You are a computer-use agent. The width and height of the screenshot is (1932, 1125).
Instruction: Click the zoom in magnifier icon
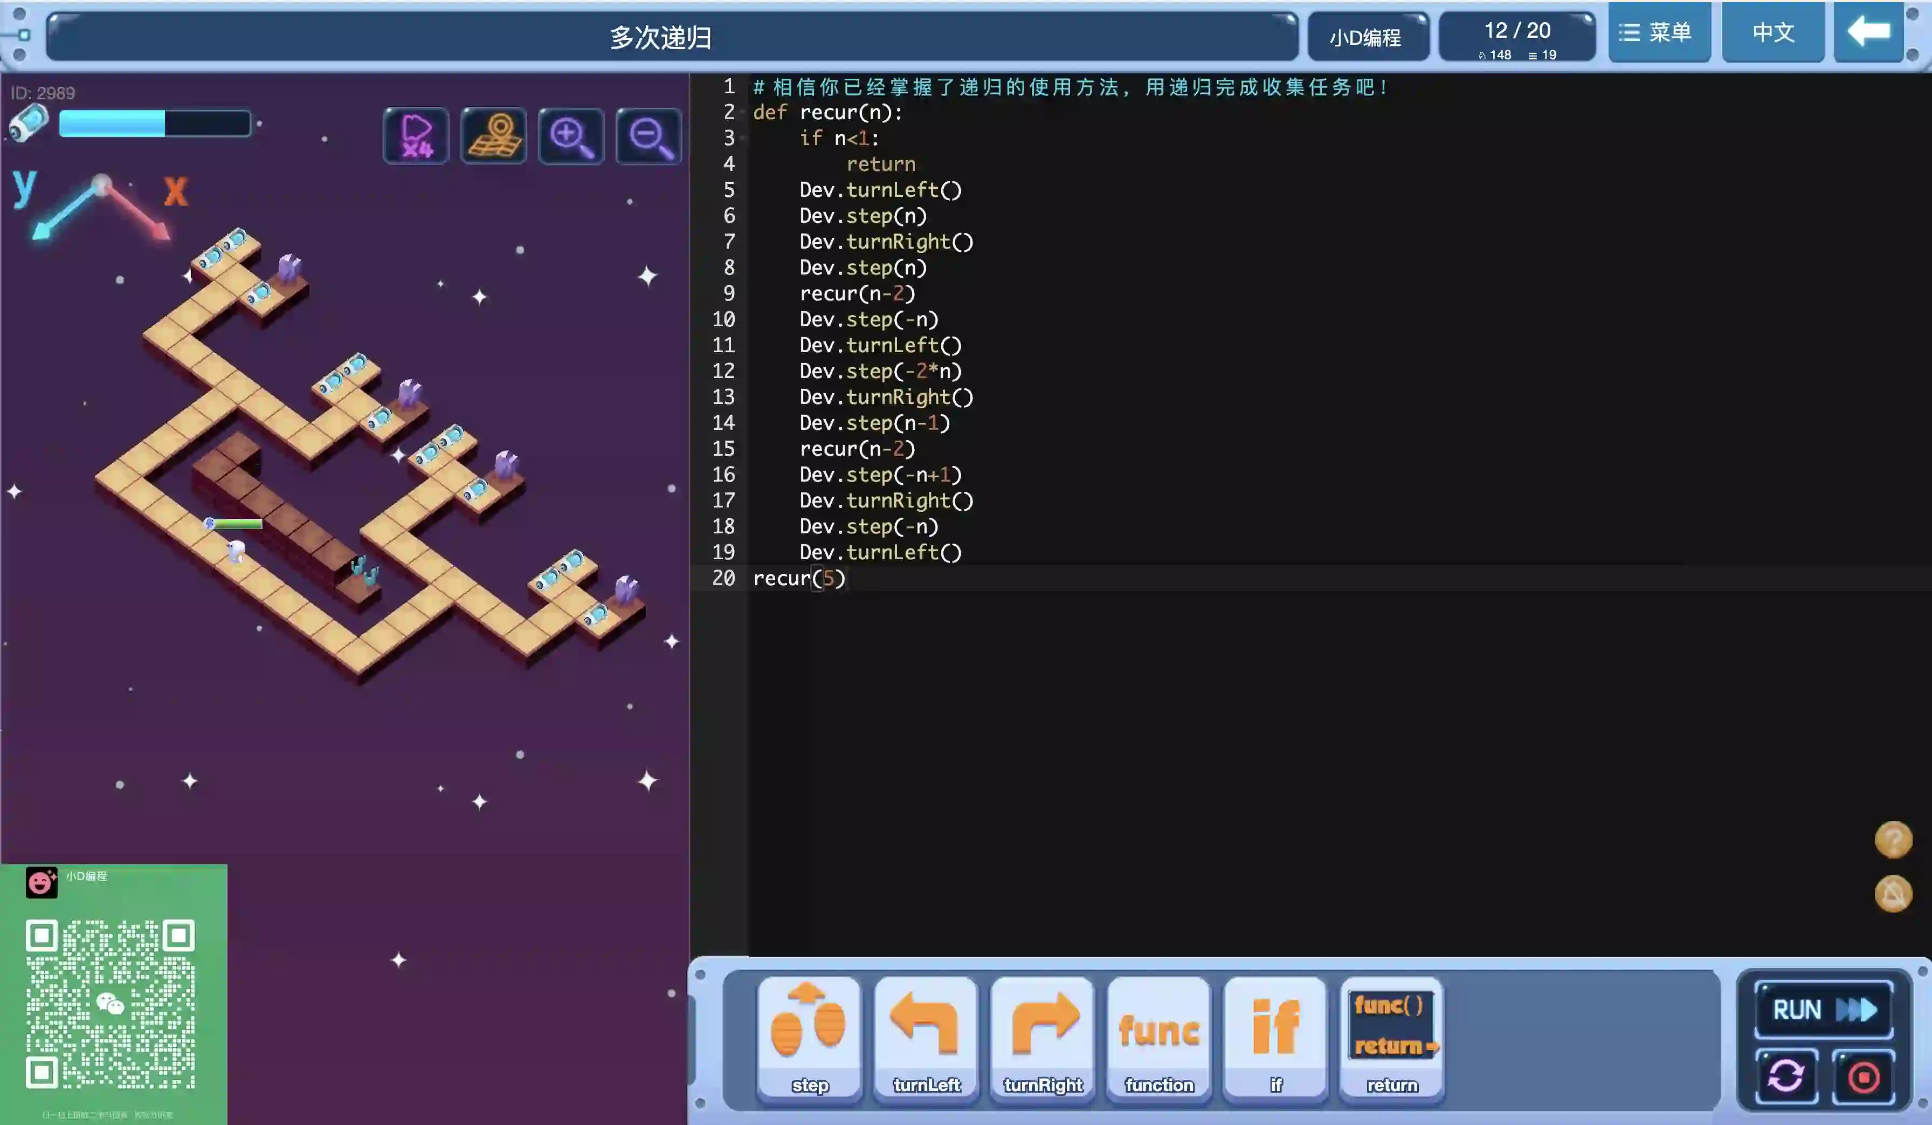coord(570,136)
